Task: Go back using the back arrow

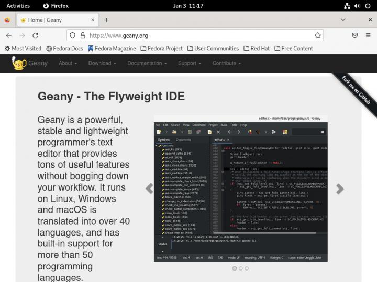Action: [8, 36]
